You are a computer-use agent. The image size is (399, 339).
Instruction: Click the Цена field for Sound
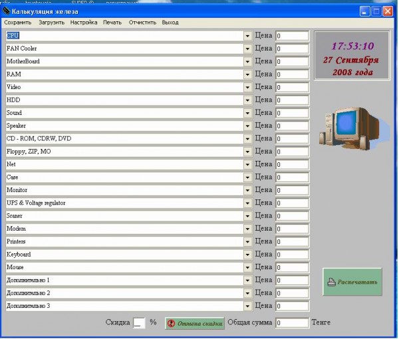pyautogui.click(x=292, y=113)
